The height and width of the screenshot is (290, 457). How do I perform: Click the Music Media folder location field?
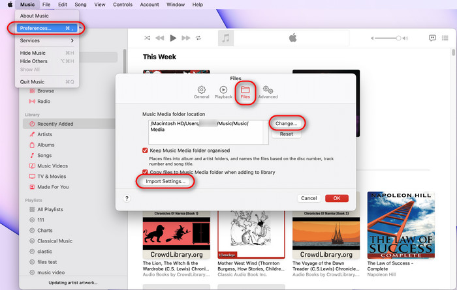click(208, 132)
